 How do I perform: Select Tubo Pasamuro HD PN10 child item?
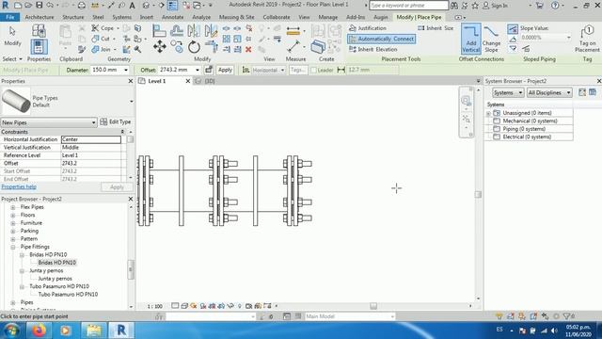pyautogui.click(x=68, y=295)
